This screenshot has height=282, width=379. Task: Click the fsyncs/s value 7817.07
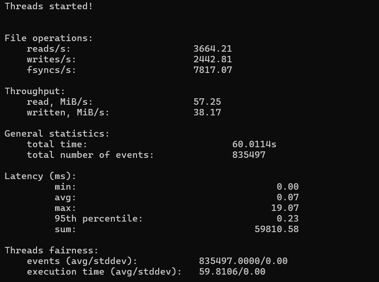[x=213, y=70]
